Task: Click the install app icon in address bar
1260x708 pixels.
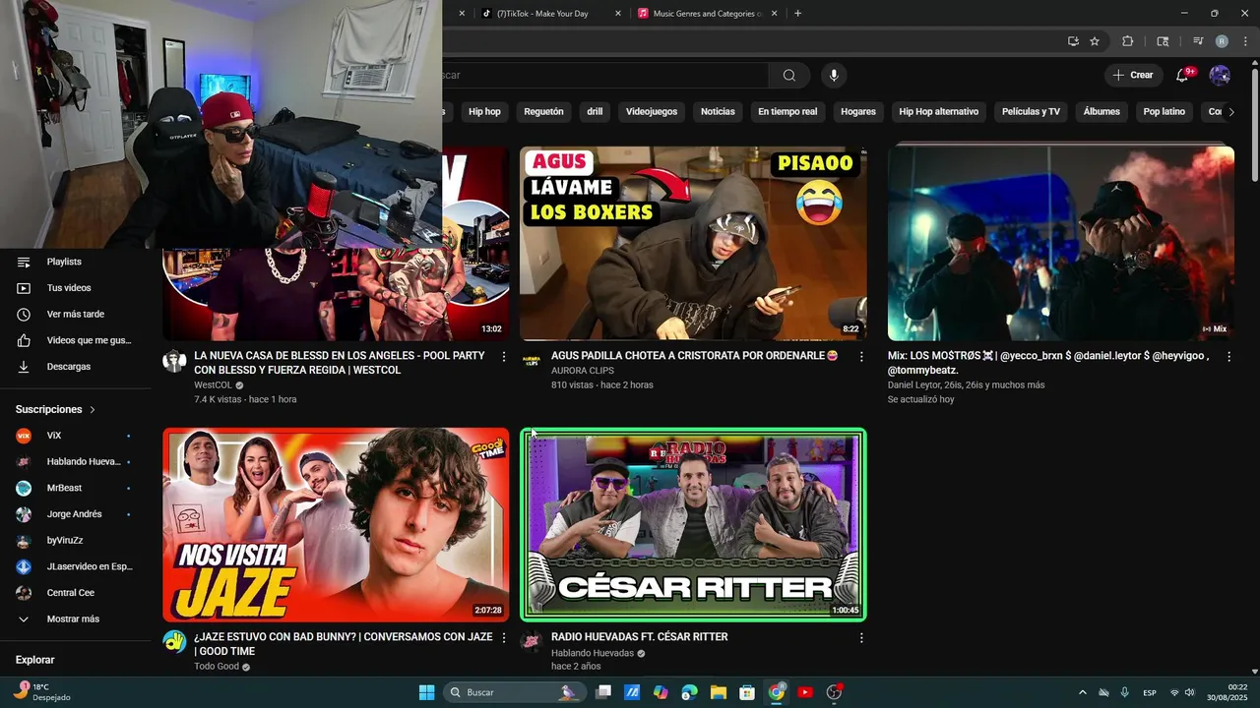Action: [x=1073, y=41]
